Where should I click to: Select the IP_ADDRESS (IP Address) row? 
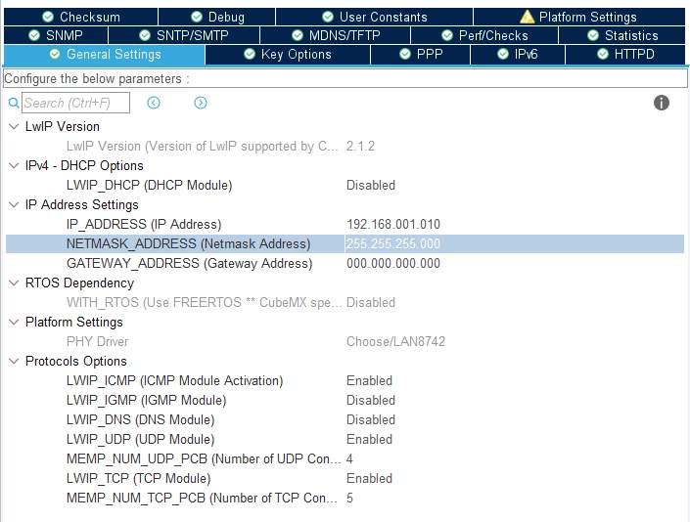[345, 224]
